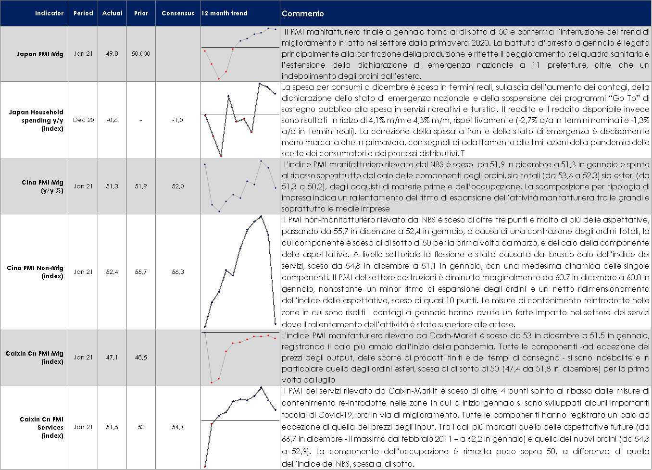Select Cina PMI actual value 51,3
The height and width of the screenshot is (470, 652).
pos(112,186)
